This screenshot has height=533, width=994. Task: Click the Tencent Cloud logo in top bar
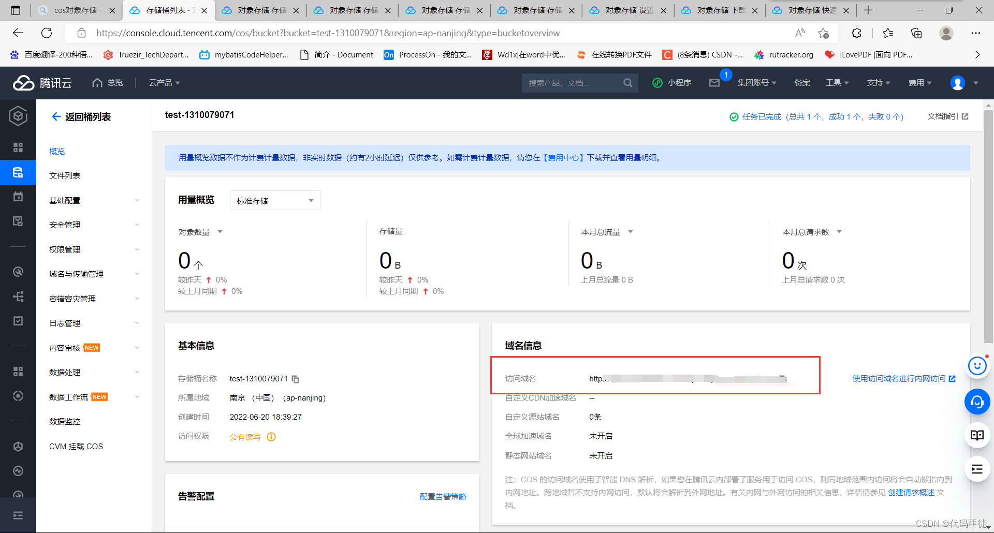tap(41, 83)
